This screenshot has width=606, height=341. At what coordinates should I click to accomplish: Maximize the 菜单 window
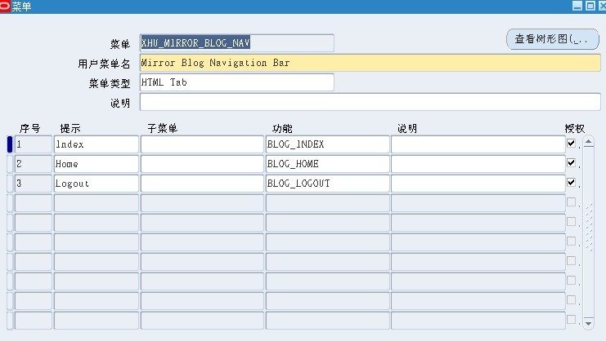tap(589, 7)
